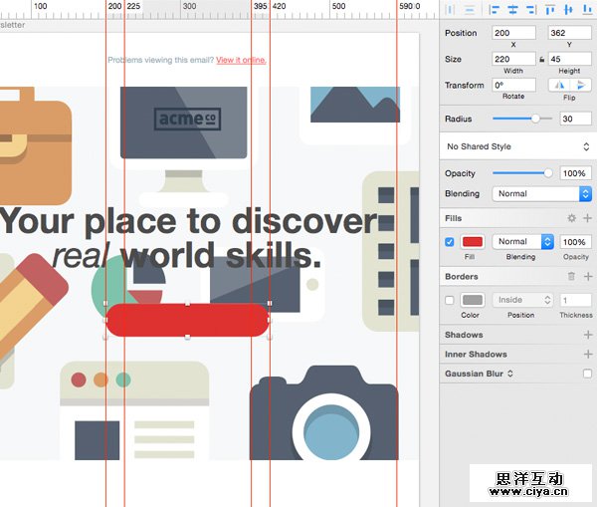This screenshot has height=507, width=597.
Task: Click the align bottom edges icon
Action: (586, 9)
